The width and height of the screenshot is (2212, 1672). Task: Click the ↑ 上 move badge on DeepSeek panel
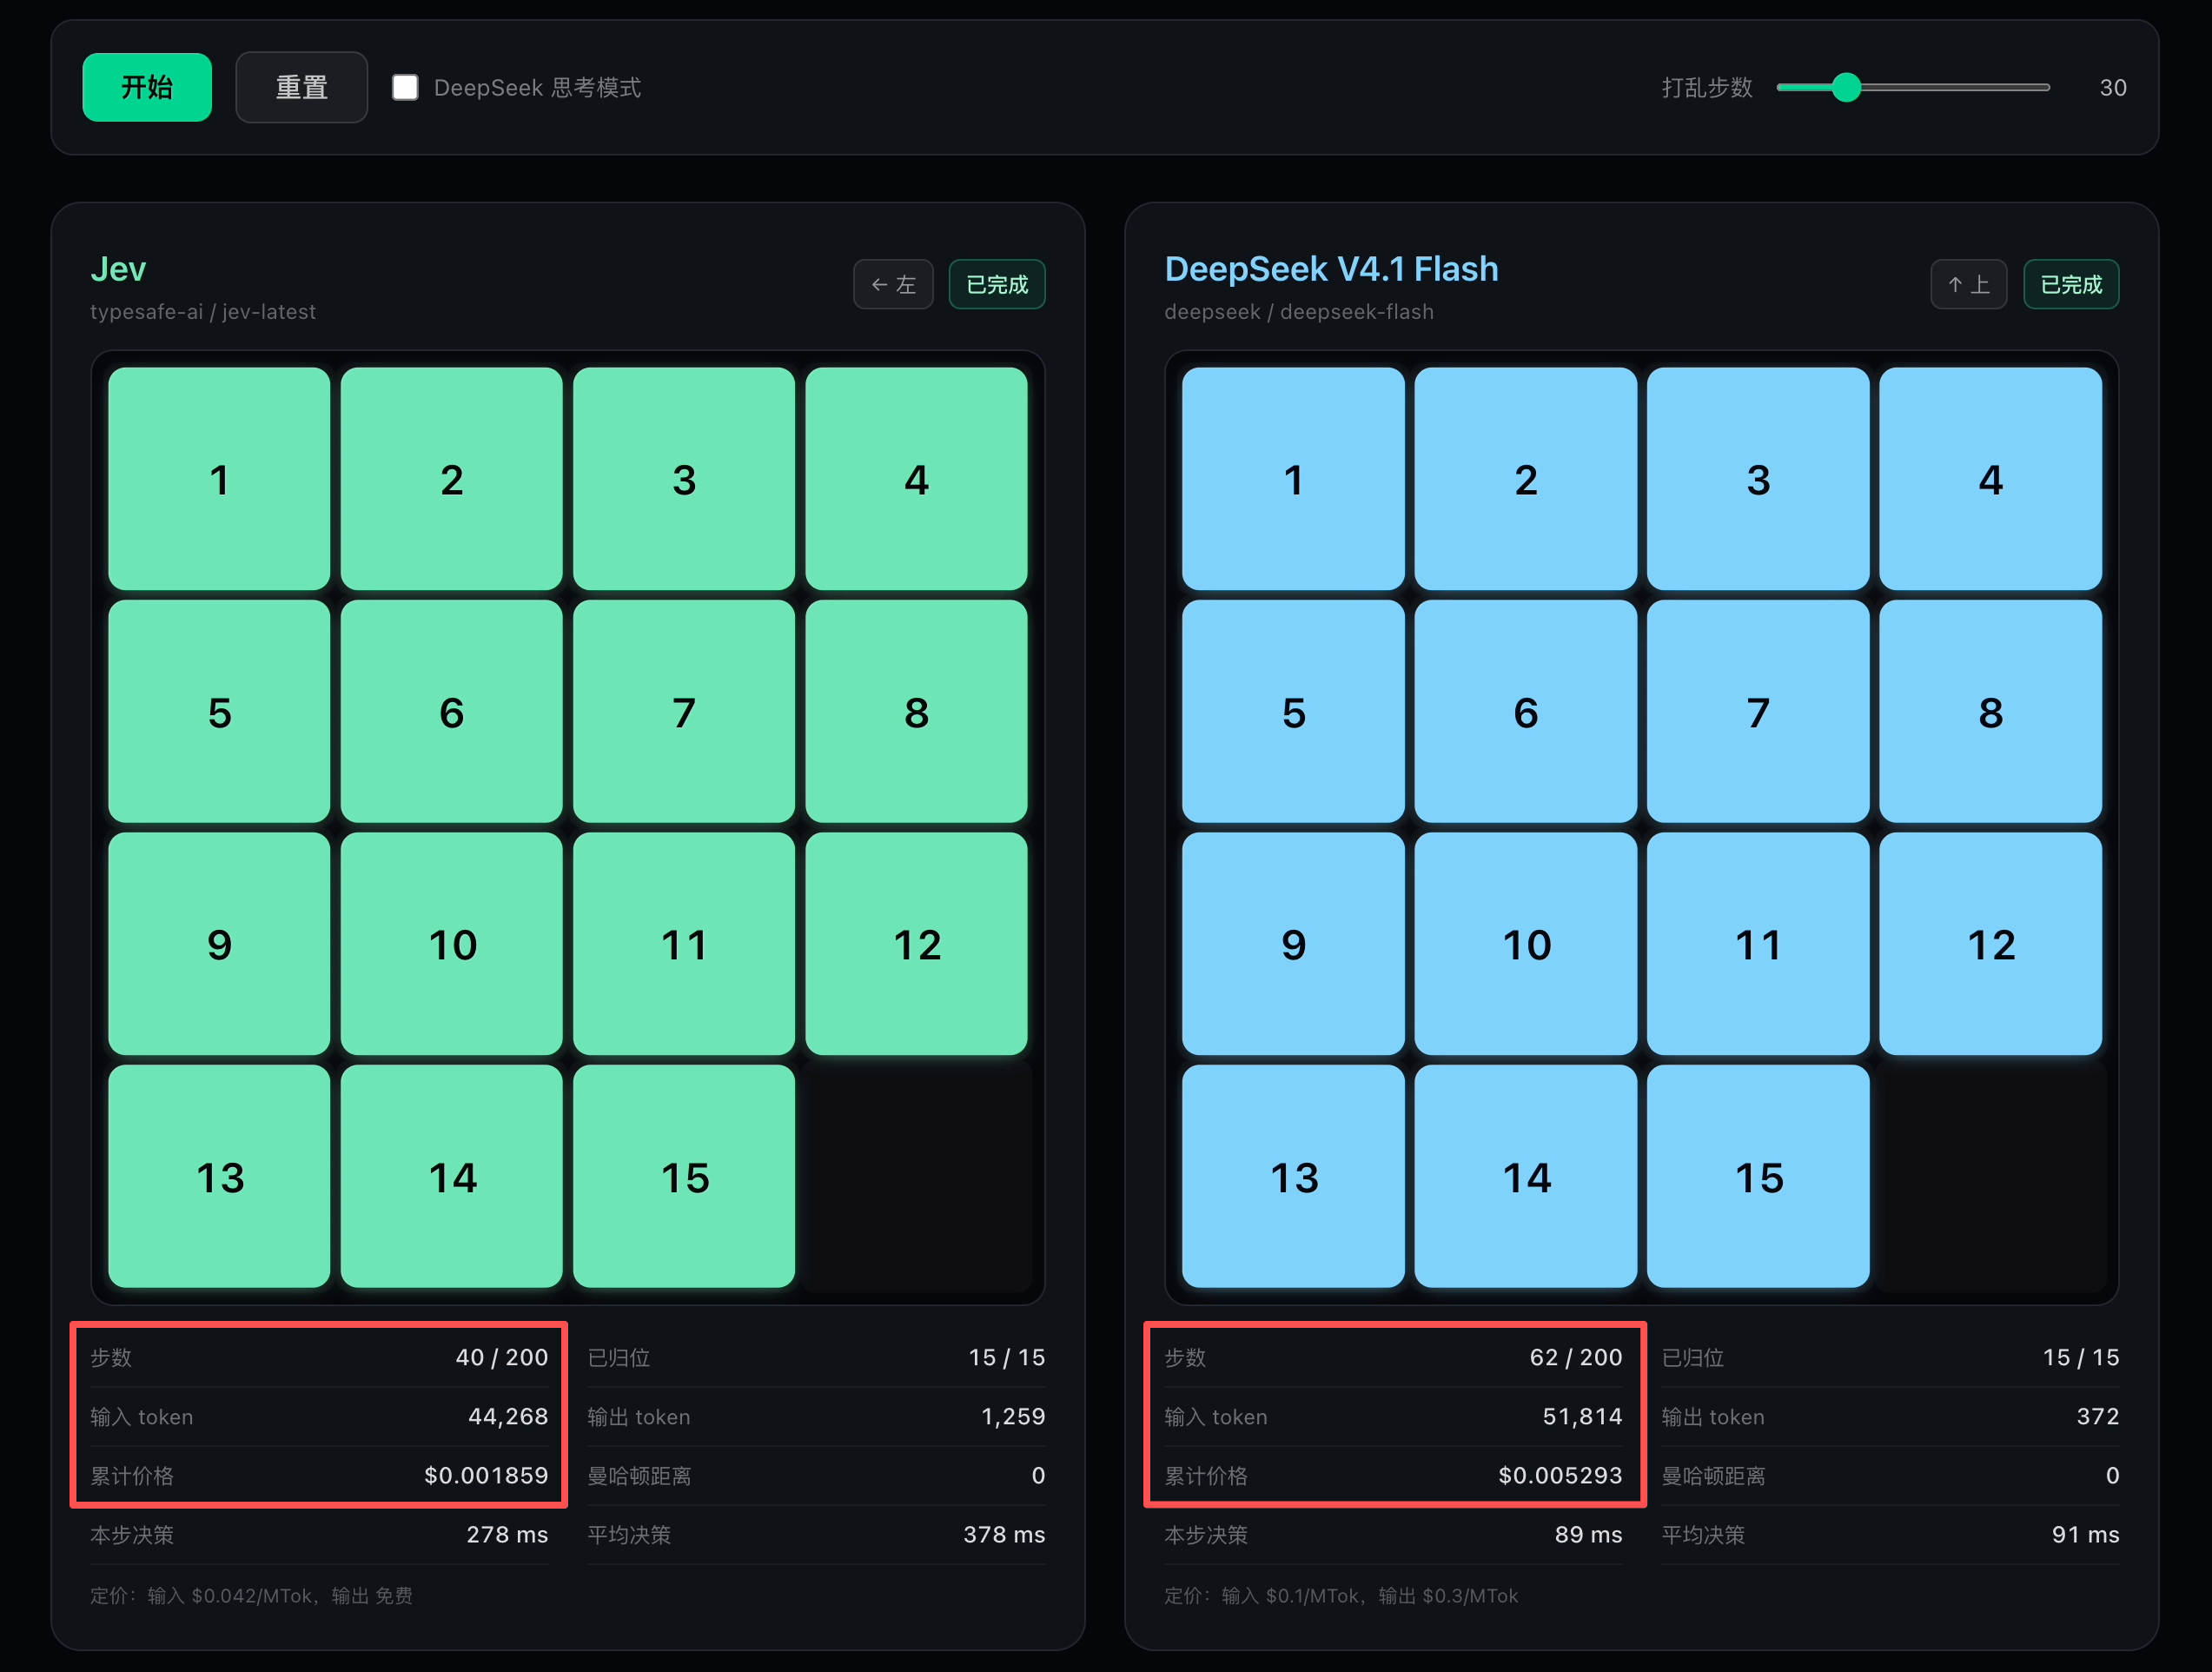[1968, 284]
